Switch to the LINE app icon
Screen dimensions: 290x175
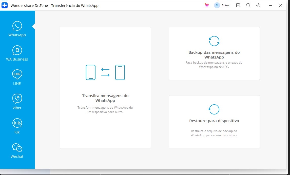point(17,74)
